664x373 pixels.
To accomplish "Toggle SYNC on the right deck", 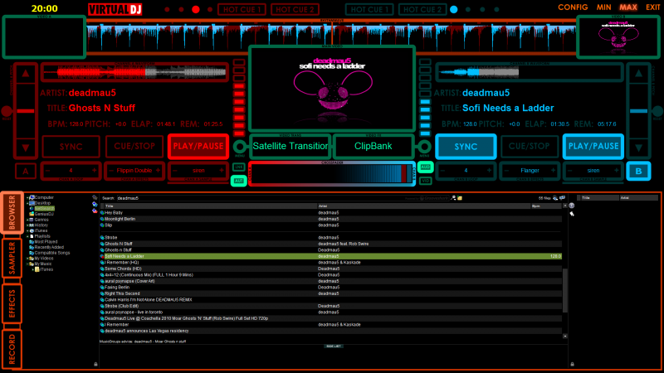I will 464,147.
